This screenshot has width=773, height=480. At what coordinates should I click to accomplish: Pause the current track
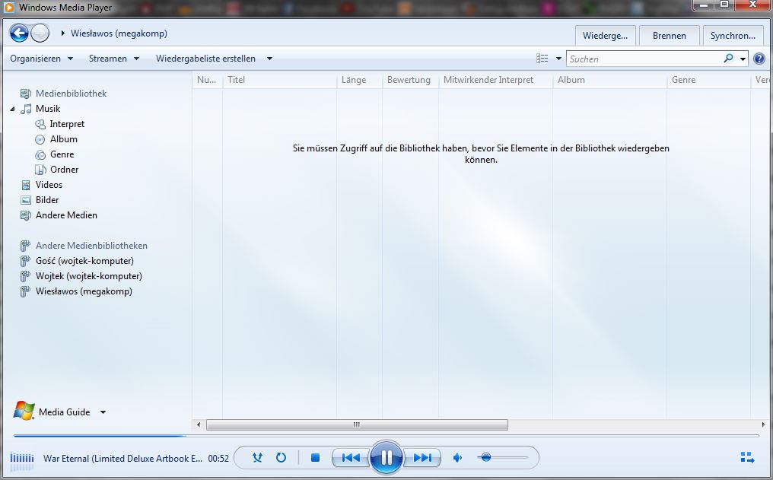[386, 458]
